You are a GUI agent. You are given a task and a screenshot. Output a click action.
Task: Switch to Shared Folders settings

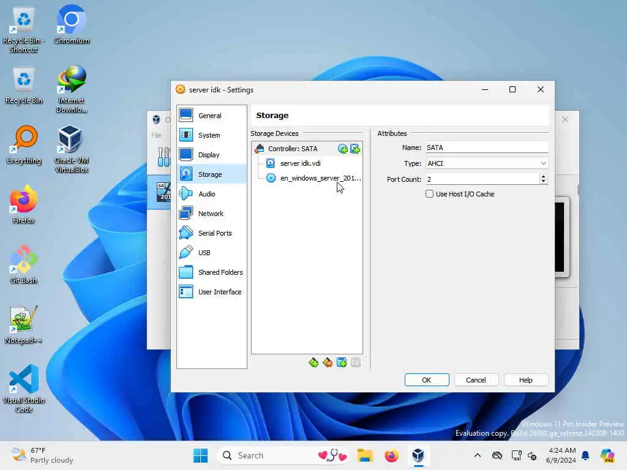pyautogui.click(x=211, y=272)
